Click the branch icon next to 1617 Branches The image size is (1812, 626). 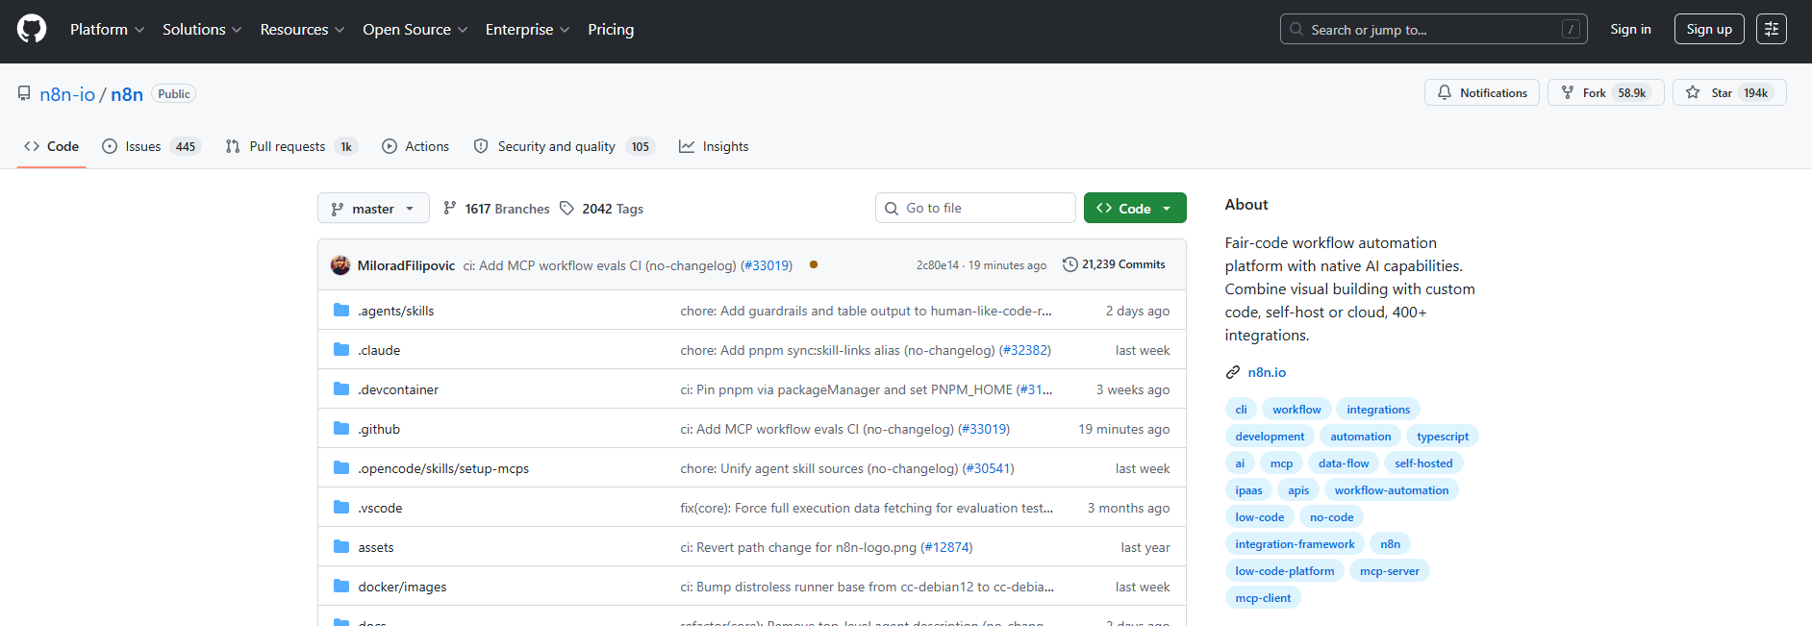coord(449,208)
